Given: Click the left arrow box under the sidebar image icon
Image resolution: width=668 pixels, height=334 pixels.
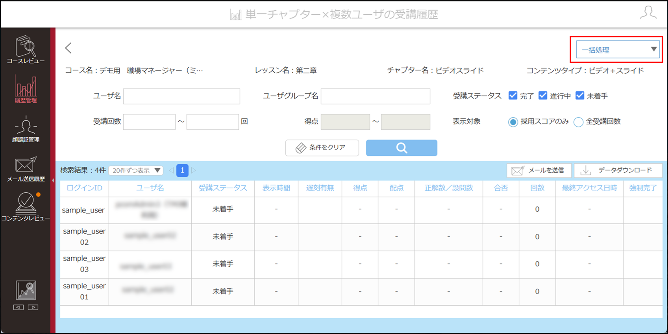Looking at the screenshot, I should coord(19,307).
